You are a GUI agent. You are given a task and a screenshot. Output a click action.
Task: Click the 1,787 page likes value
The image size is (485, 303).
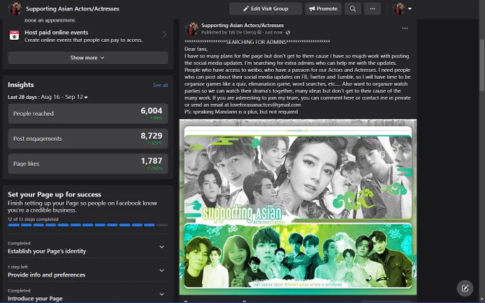[151, 161]
